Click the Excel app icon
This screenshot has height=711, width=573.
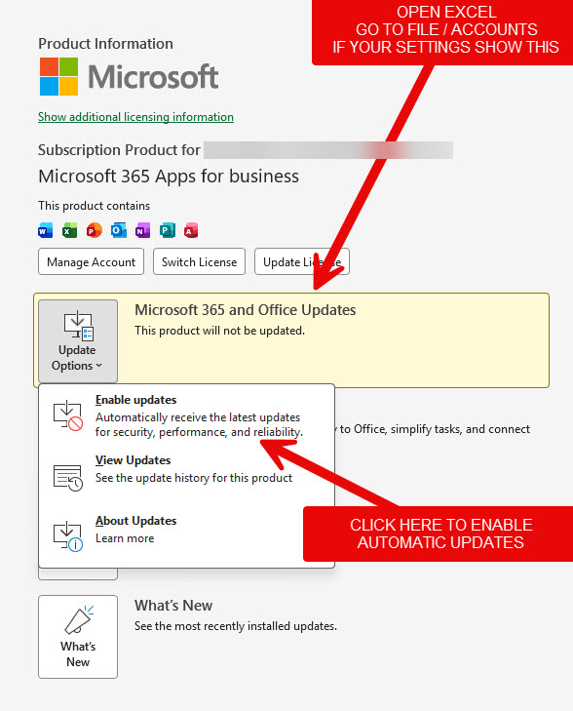tap(70, 230)
